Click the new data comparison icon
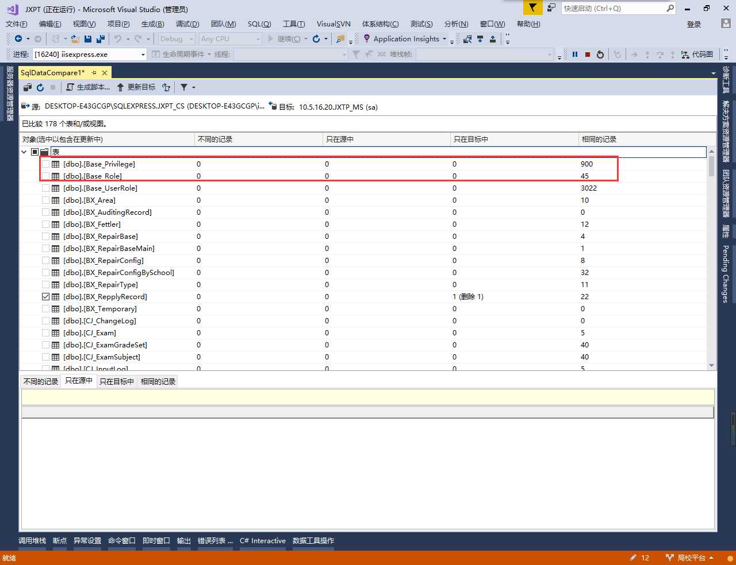 click(28, 87)
